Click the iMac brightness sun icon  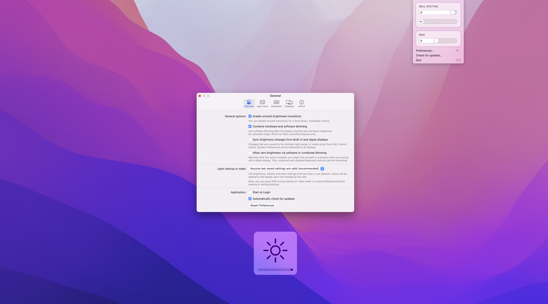pyautogui.click(x=421, y=41)
